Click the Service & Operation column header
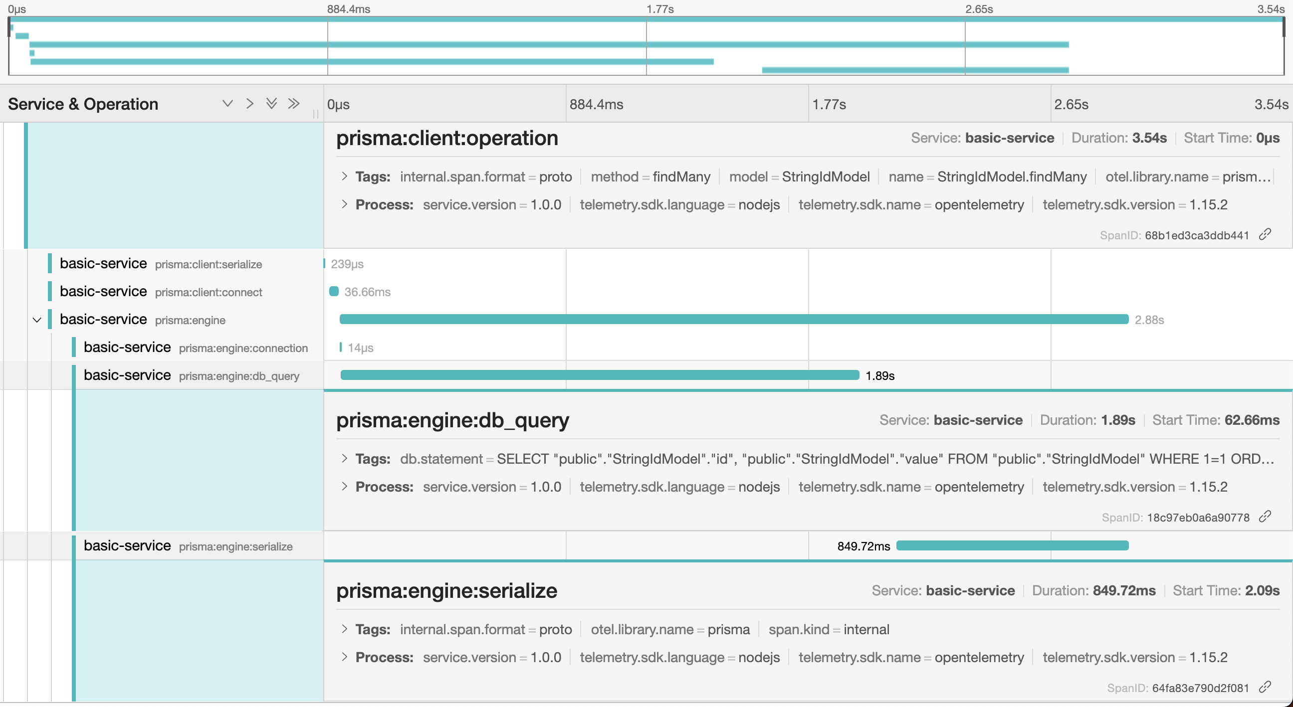The width and height of the screenshot is (1293, 707). point(83,103)
